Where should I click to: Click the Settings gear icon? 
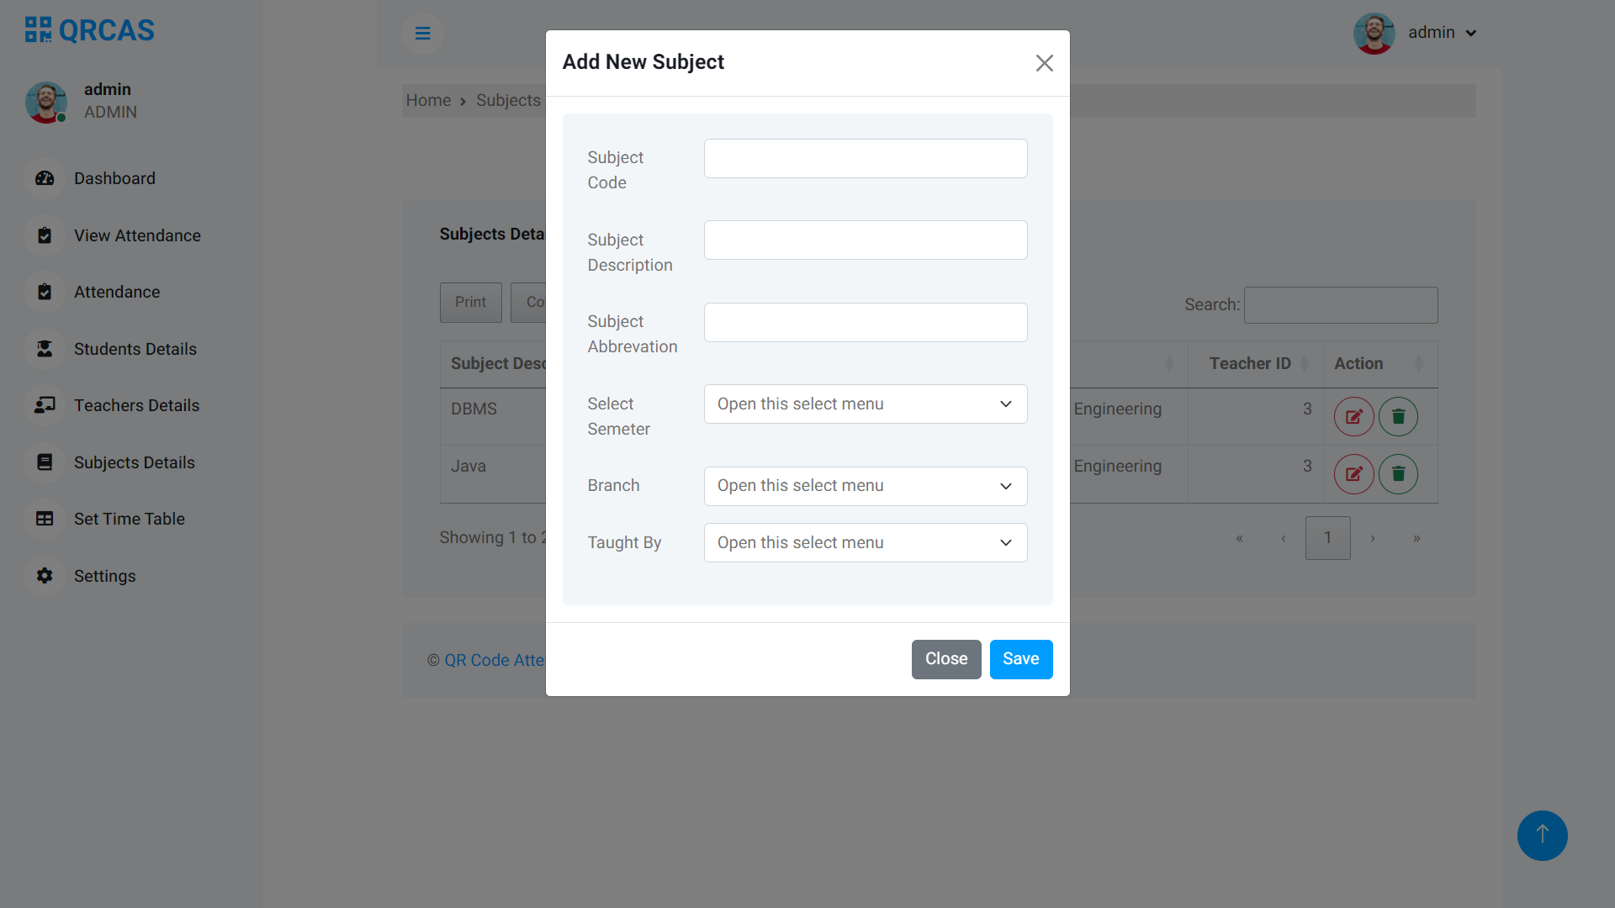(x=45, y=576)
